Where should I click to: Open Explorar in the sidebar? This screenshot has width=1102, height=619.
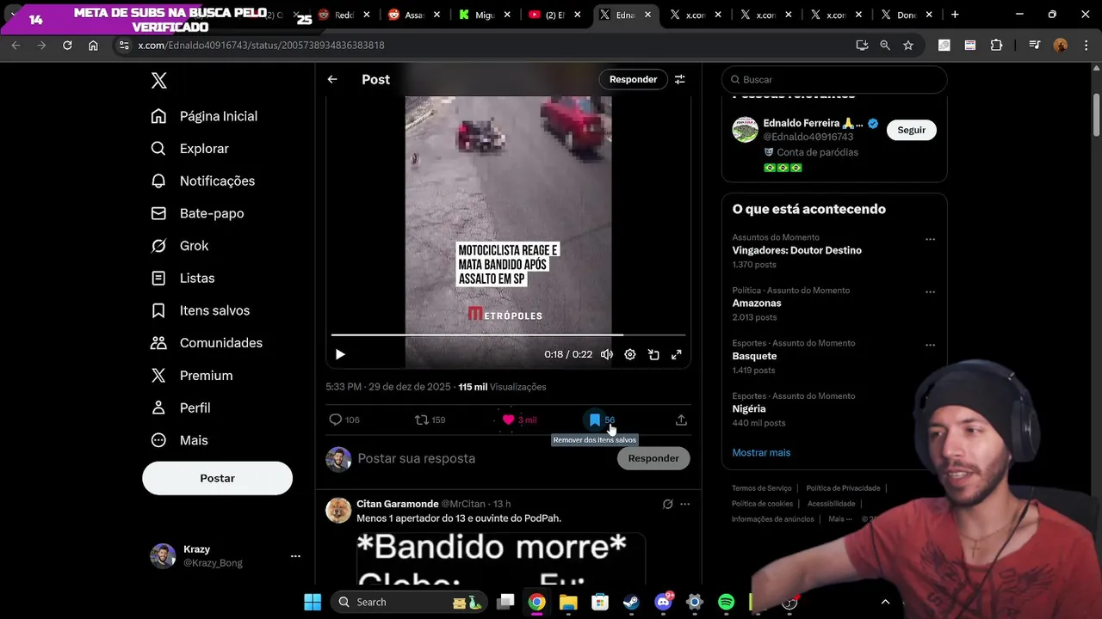coord(189,149)
